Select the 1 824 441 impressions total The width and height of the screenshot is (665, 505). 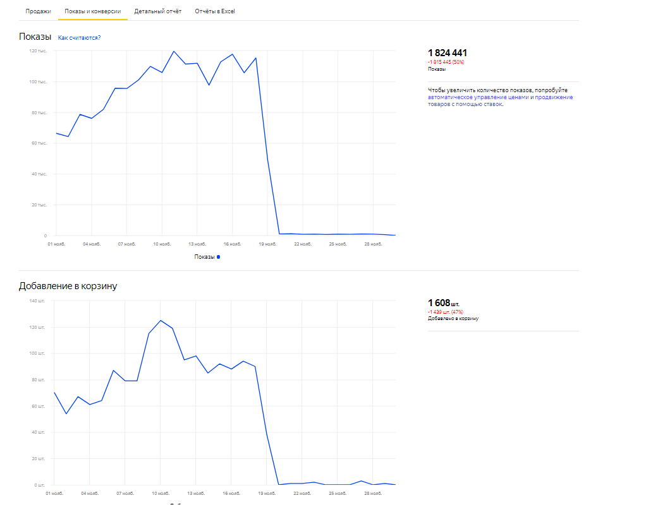coord(448,53)
